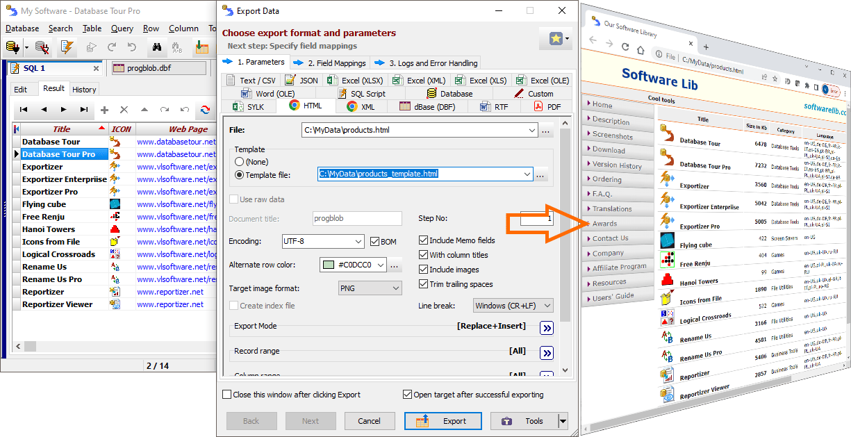
Task: Select the (None) template radio button
Action: 240,162
